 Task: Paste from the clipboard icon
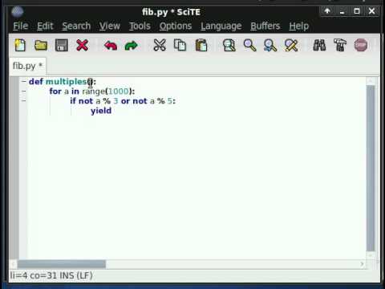coord(201,45)
